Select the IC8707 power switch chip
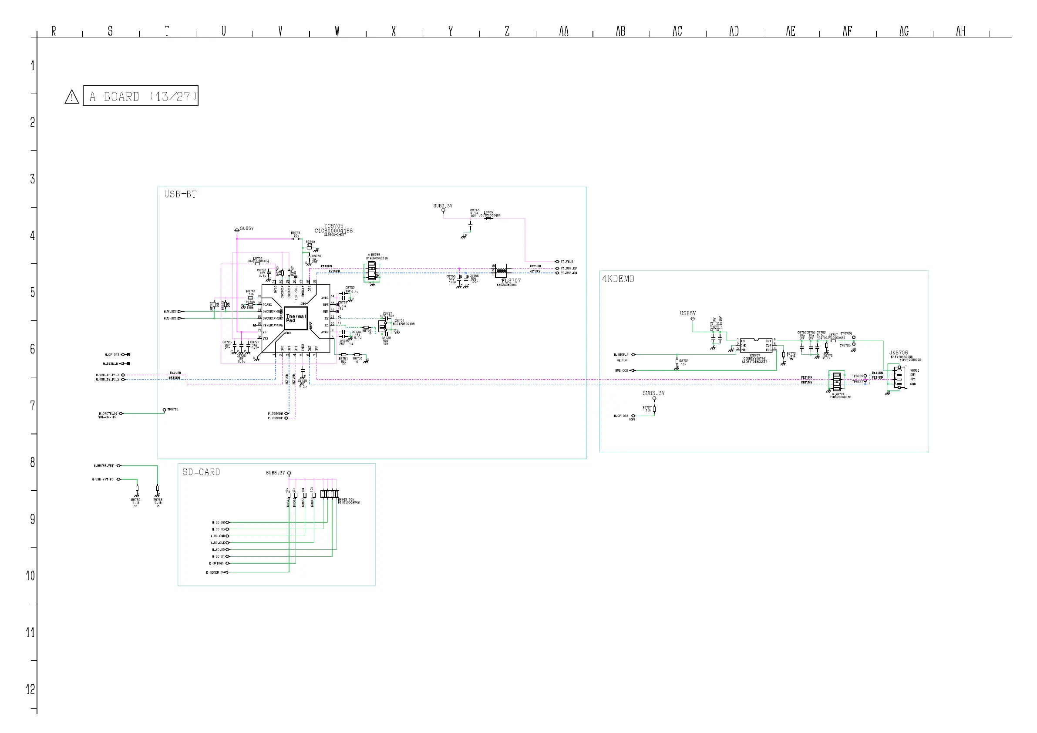The image size is (1037, 733). (x=756, y=346)
